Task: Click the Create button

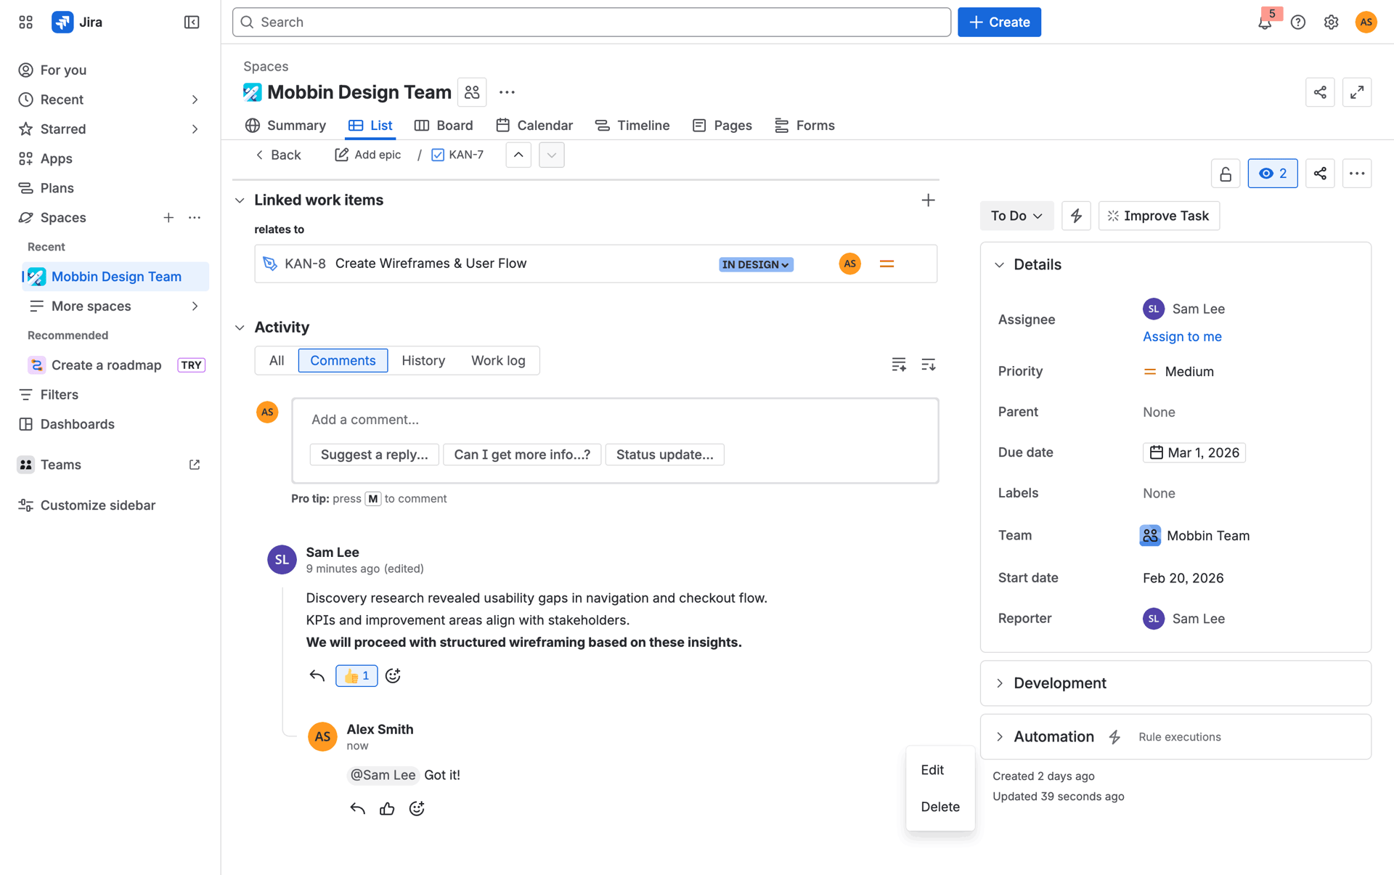Action: coord(999,23)
